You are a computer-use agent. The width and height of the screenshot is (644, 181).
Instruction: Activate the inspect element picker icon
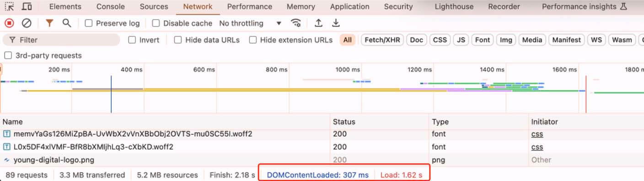pos(9,6)
